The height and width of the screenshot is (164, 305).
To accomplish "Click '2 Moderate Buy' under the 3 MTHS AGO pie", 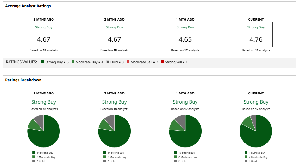I will coord(46,157).
